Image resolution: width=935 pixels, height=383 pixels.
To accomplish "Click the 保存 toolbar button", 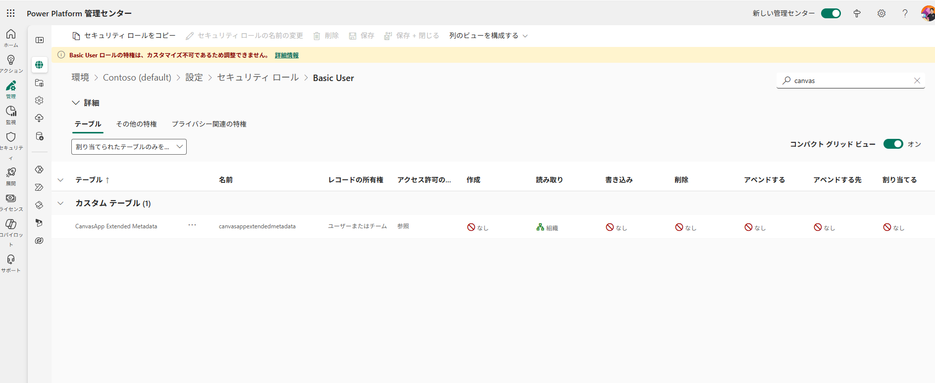I will click(362, 36).
